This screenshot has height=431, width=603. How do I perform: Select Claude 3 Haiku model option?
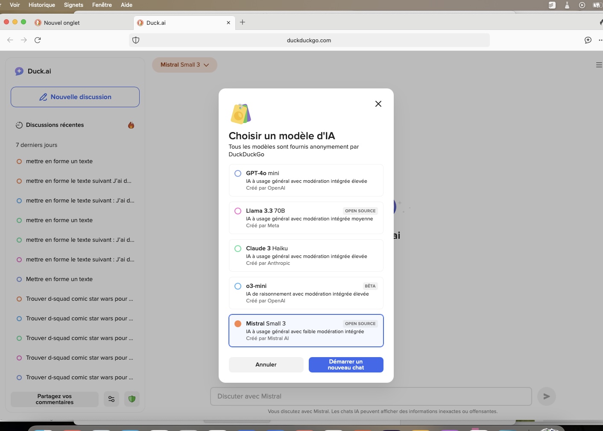pos(238,249)
